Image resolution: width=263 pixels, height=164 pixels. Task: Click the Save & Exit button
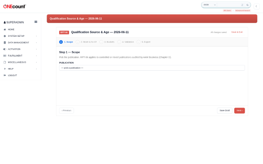(237, 32)
